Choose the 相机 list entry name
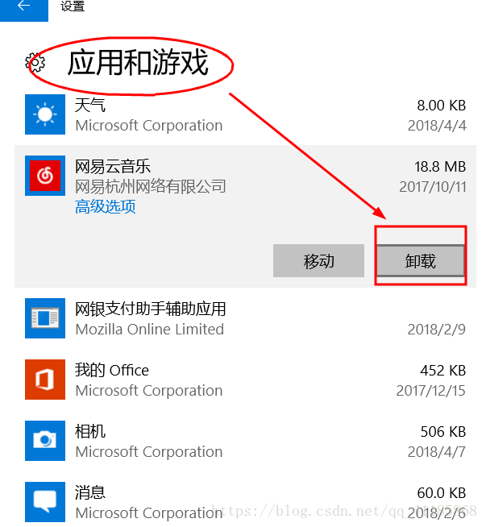The width and height of the screenshot is (486, 527). (90, 431)
